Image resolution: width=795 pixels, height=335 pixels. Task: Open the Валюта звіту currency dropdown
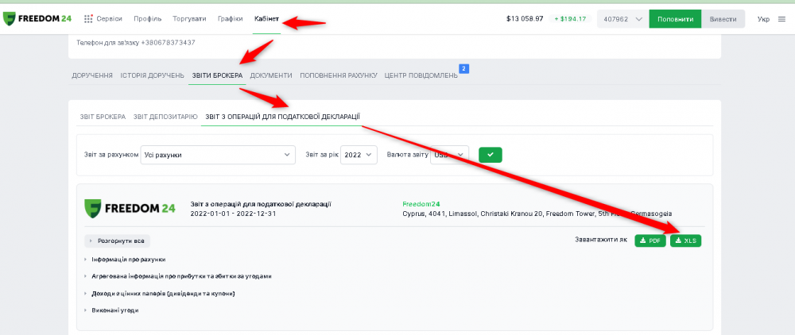(450, 155)
